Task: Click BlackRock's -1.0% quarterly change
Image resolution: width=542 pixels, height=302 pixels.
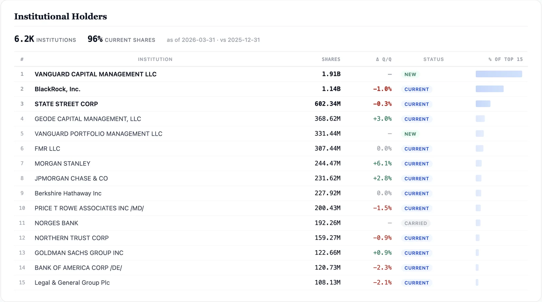Action: click(x=382, y=89)
